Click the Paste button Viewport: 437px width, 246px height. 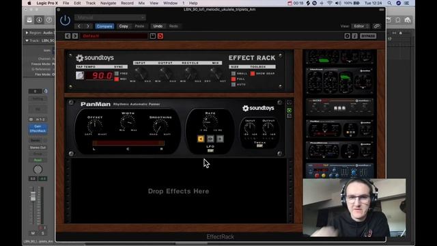click(x=139, y=26)
